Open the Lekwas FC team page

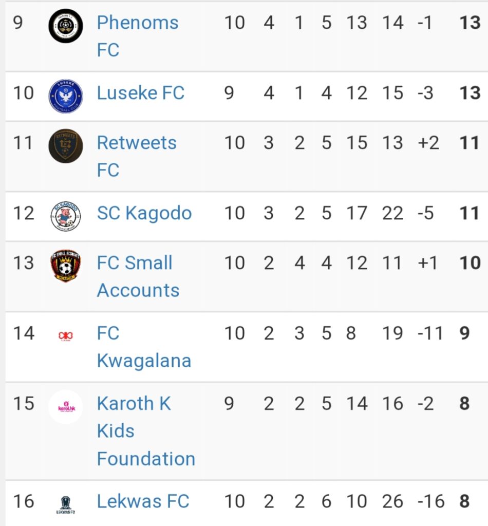tap(143, 501)
